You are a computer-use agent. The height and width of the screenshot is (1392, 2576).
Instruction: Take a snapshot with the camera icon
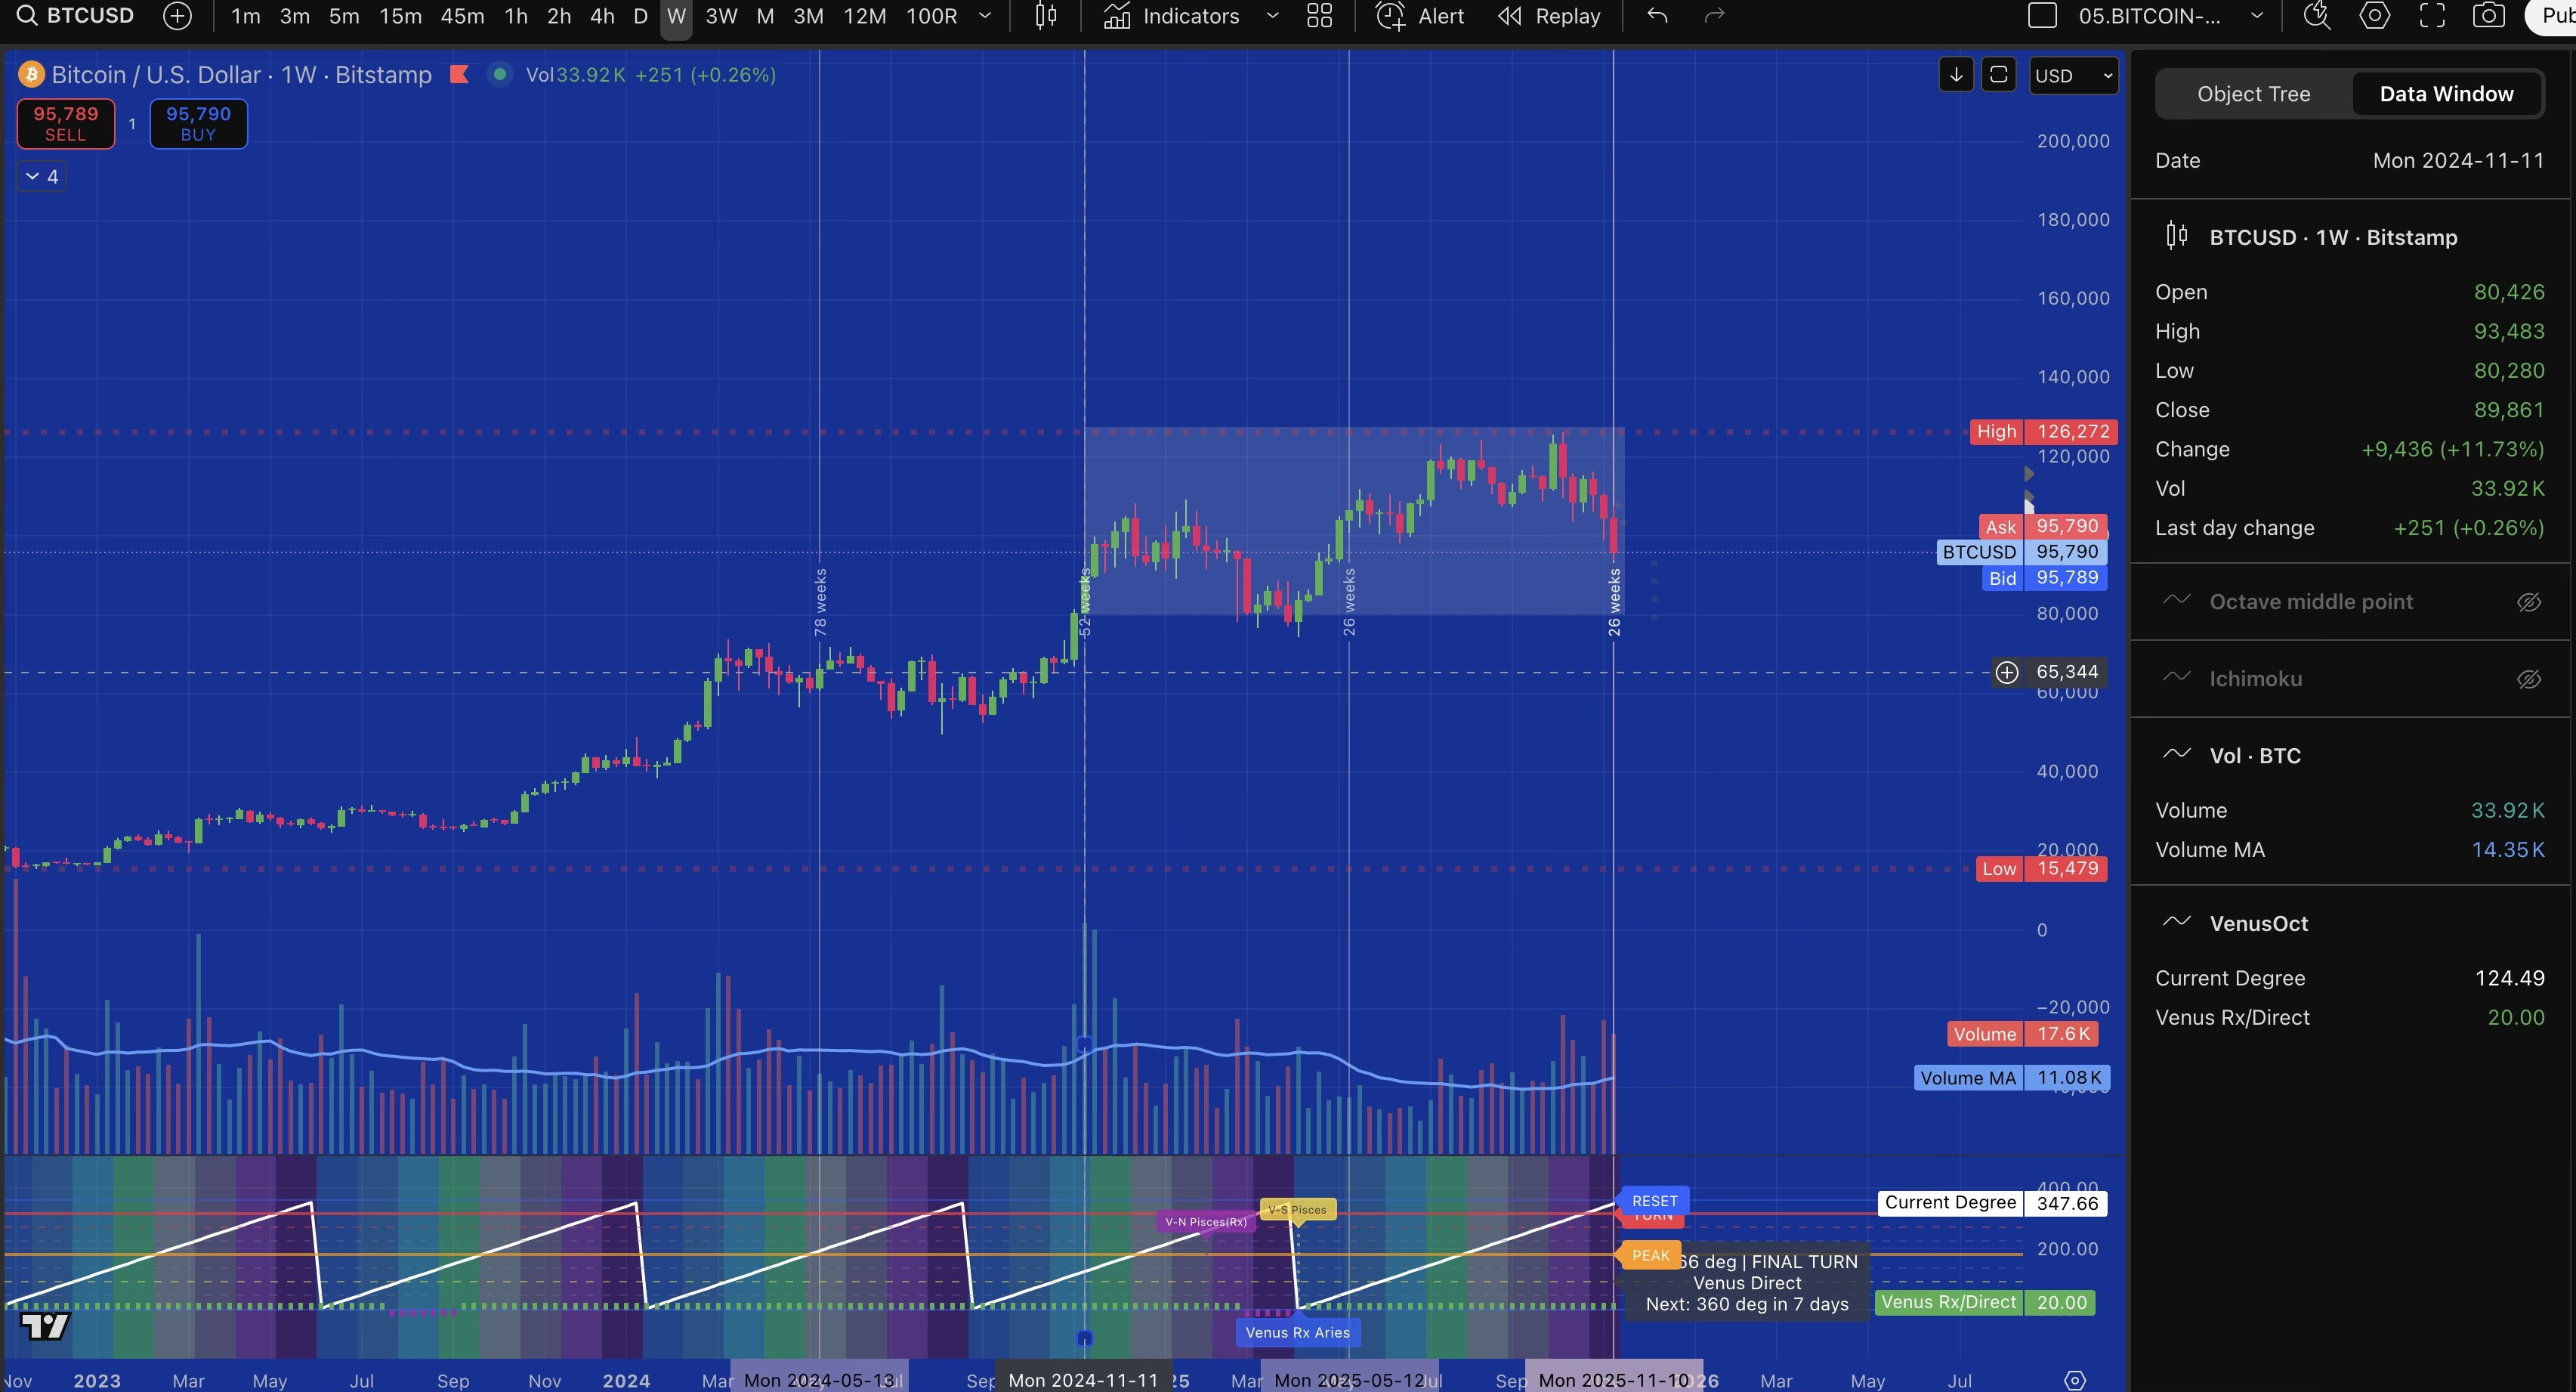click(2488, 16)
